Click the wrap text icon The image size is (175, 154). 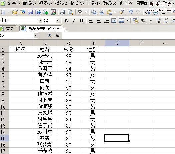[114, 21]
